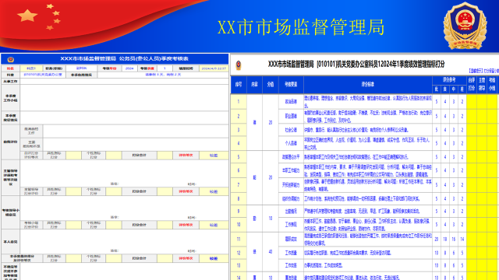
Task: Click the 较差 grade cell in 自我评价 section
Action: tap(214, 156)
